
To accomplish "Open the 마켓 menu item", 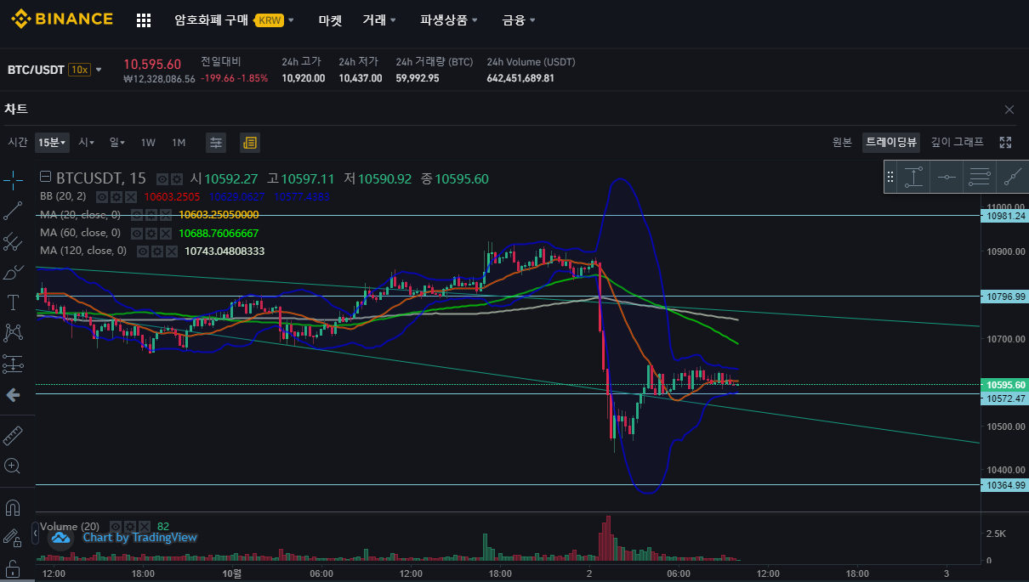I will 330,20.
